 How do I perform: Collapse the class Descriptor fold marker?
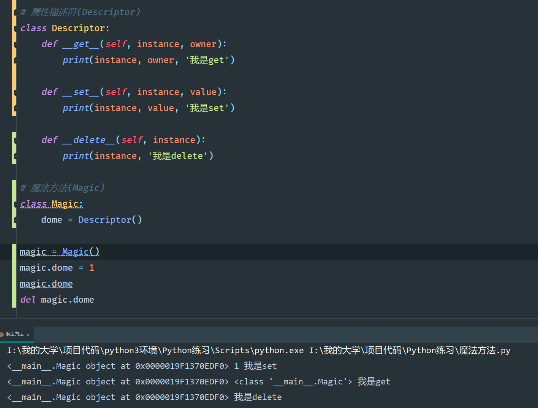[16, 29]
